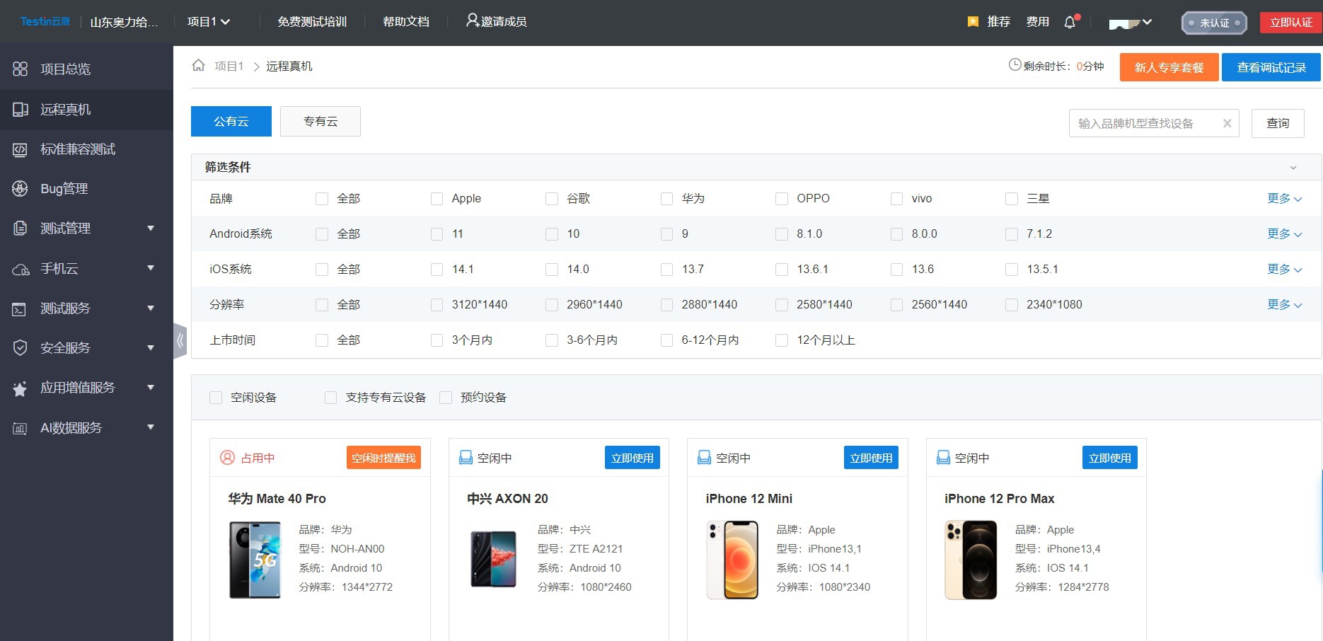1323x641 pixels.
Task: Click the Testin logo
Action: 45,21
